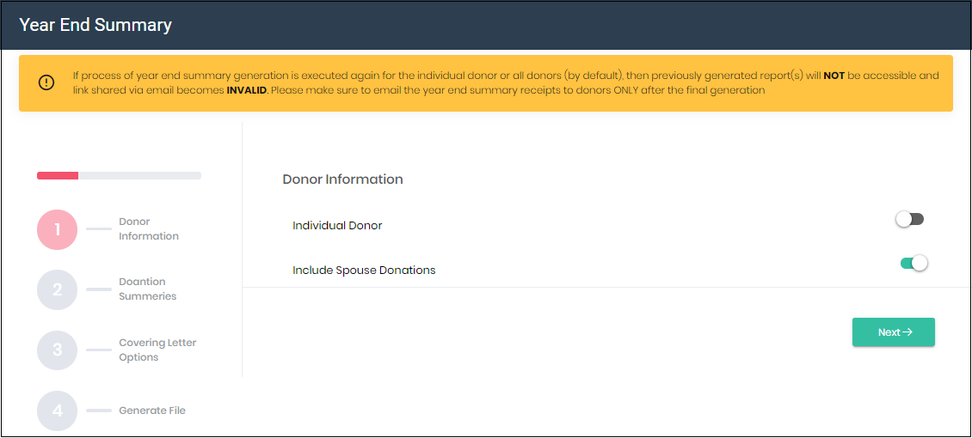Screen dimensions: 972x438
Task: Select step 3 circle in wizard
Action: click(x=57, y=350)
